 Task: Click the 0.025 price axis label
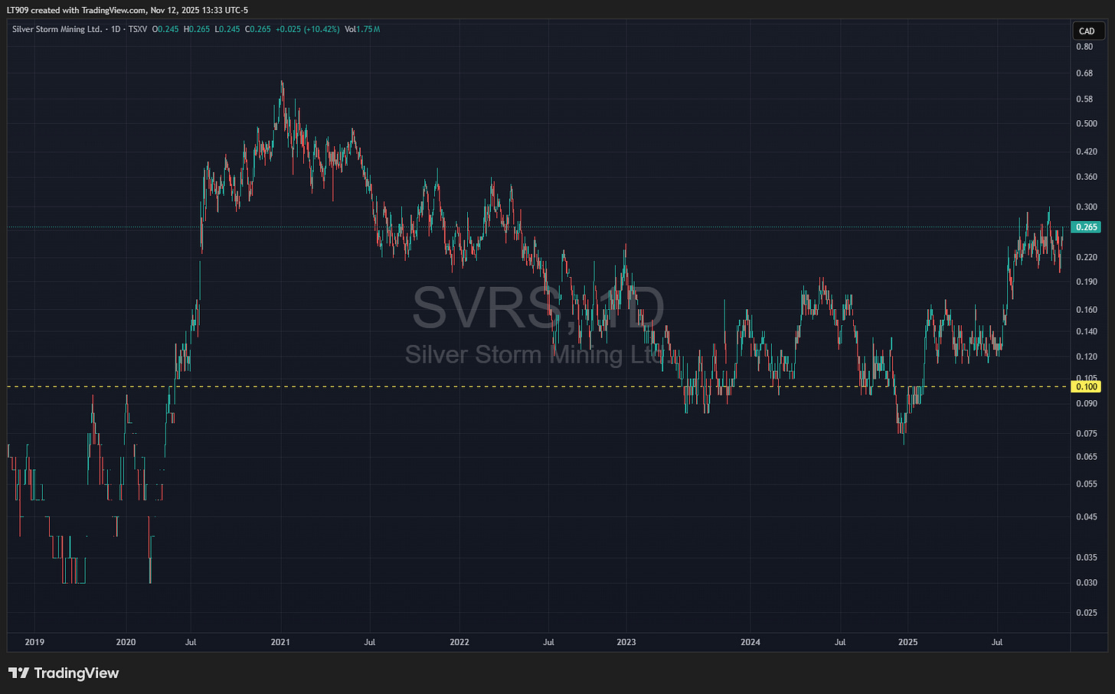[x=1087, y=612]
